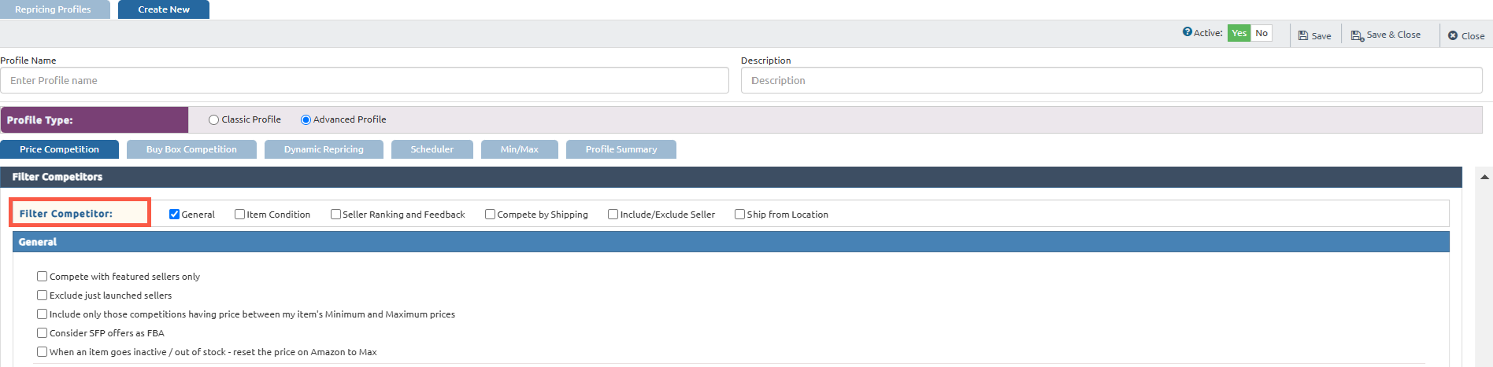
Task: Select the Classic Profile radio button
Action: pyautogui.click(x=213, y=119)
